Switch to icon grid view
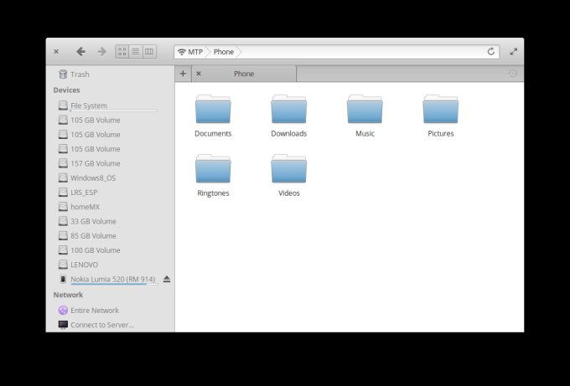The image size is (570, 386). (x=122, y=52)
